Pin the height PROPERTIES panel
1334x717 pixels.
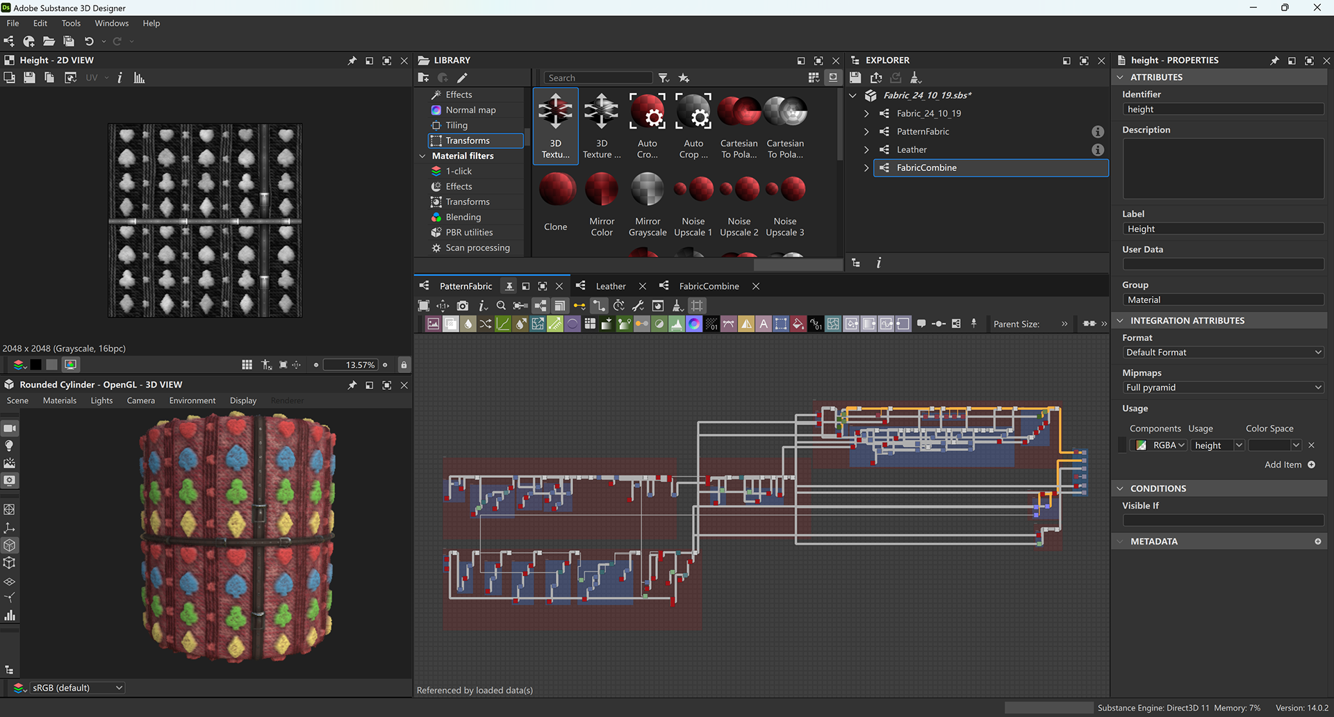point(1274,60)
